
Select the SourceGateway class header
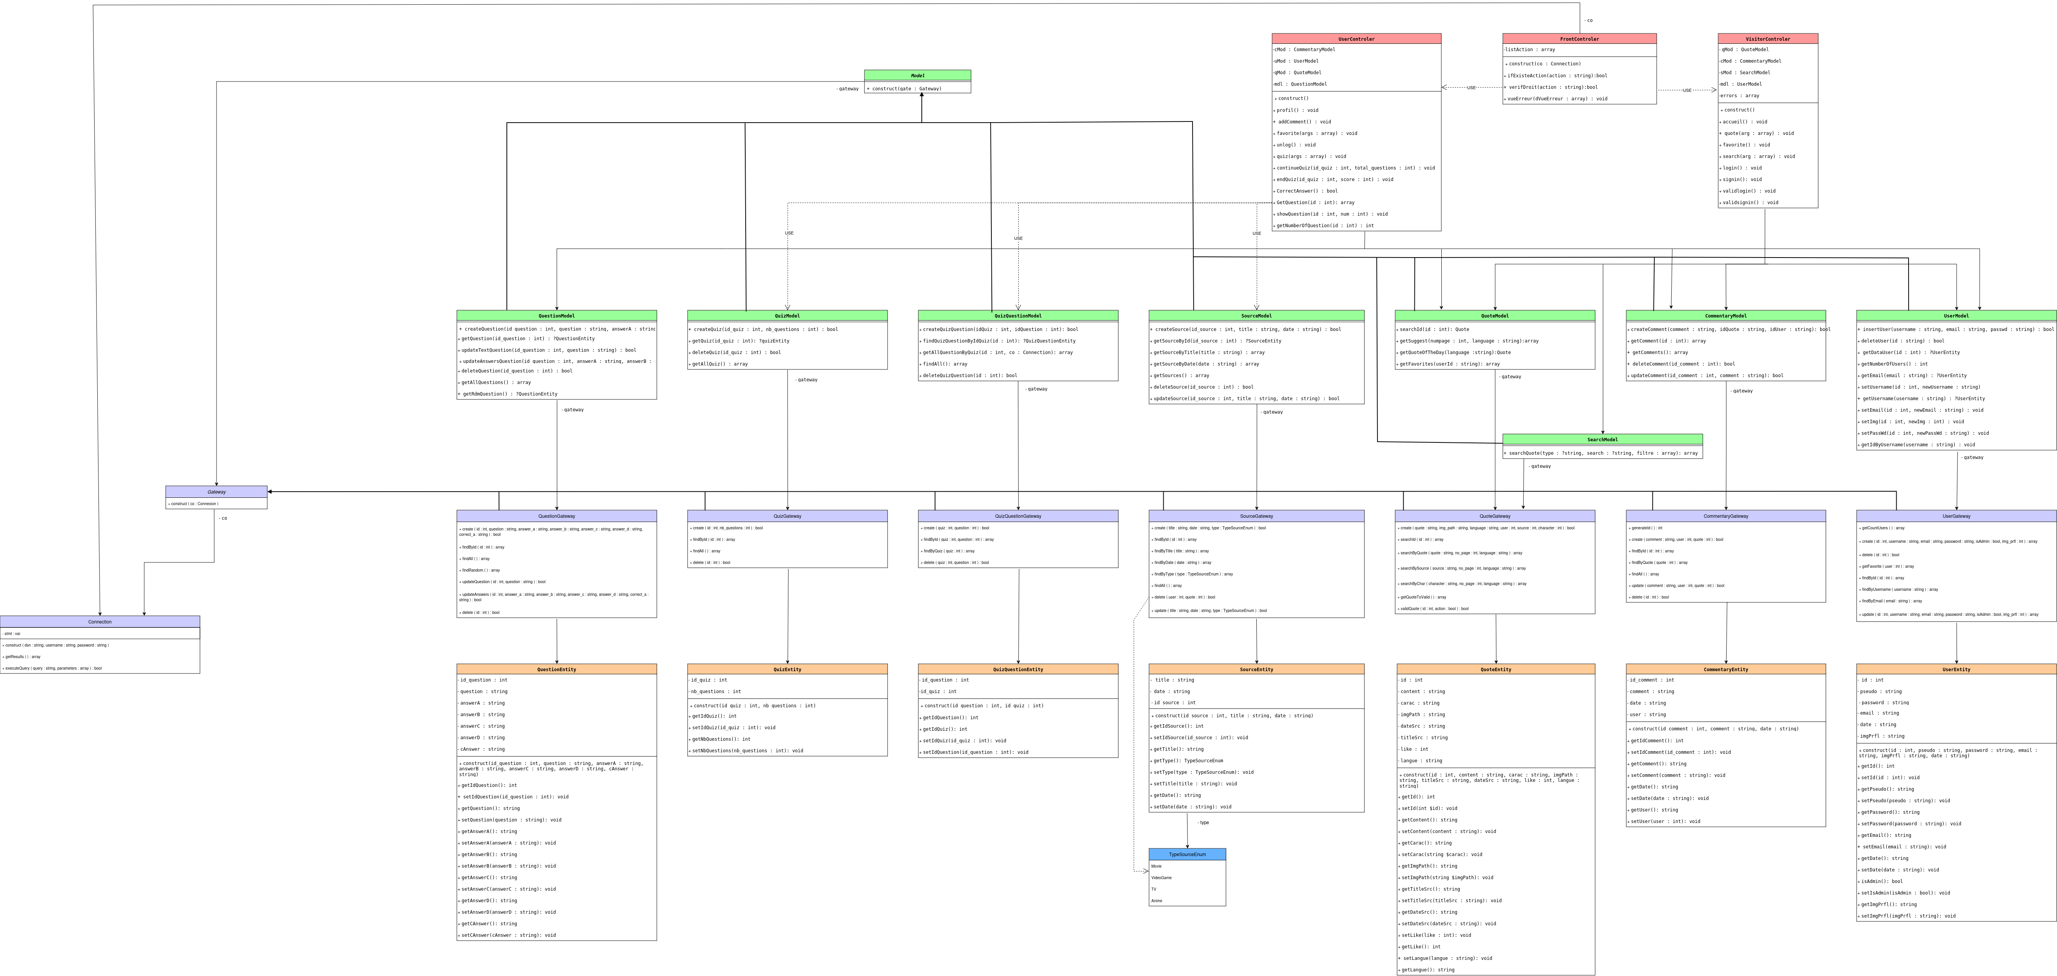[1256, 516]
